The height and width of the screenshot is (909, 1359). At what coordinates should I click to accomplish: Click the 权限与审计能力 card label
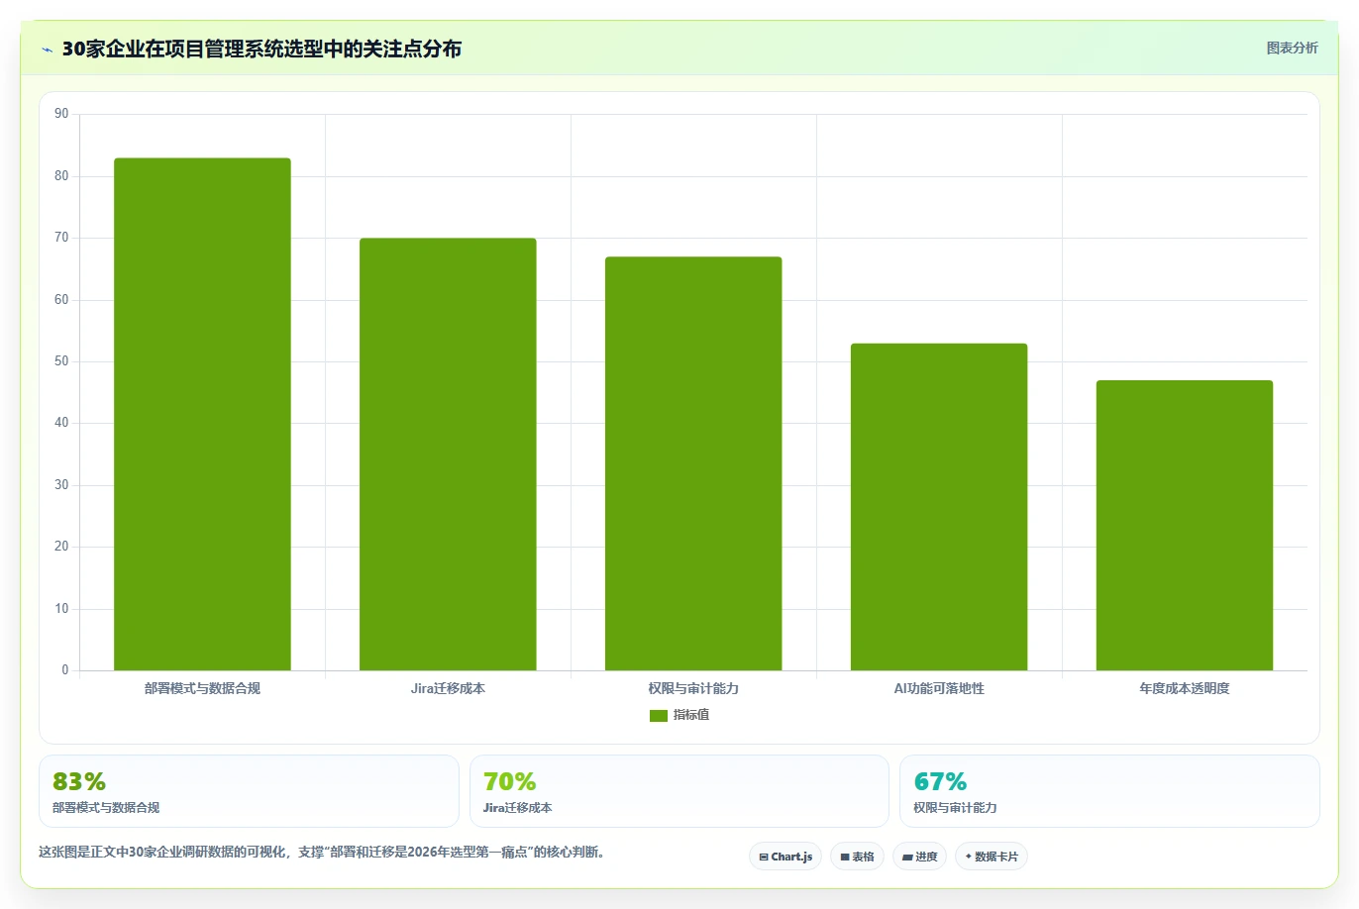pos(955,808)
